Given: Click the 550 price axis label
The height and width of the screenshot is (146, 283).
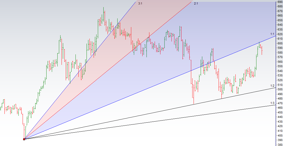Looking at the screenshot, I should point(279,66).
